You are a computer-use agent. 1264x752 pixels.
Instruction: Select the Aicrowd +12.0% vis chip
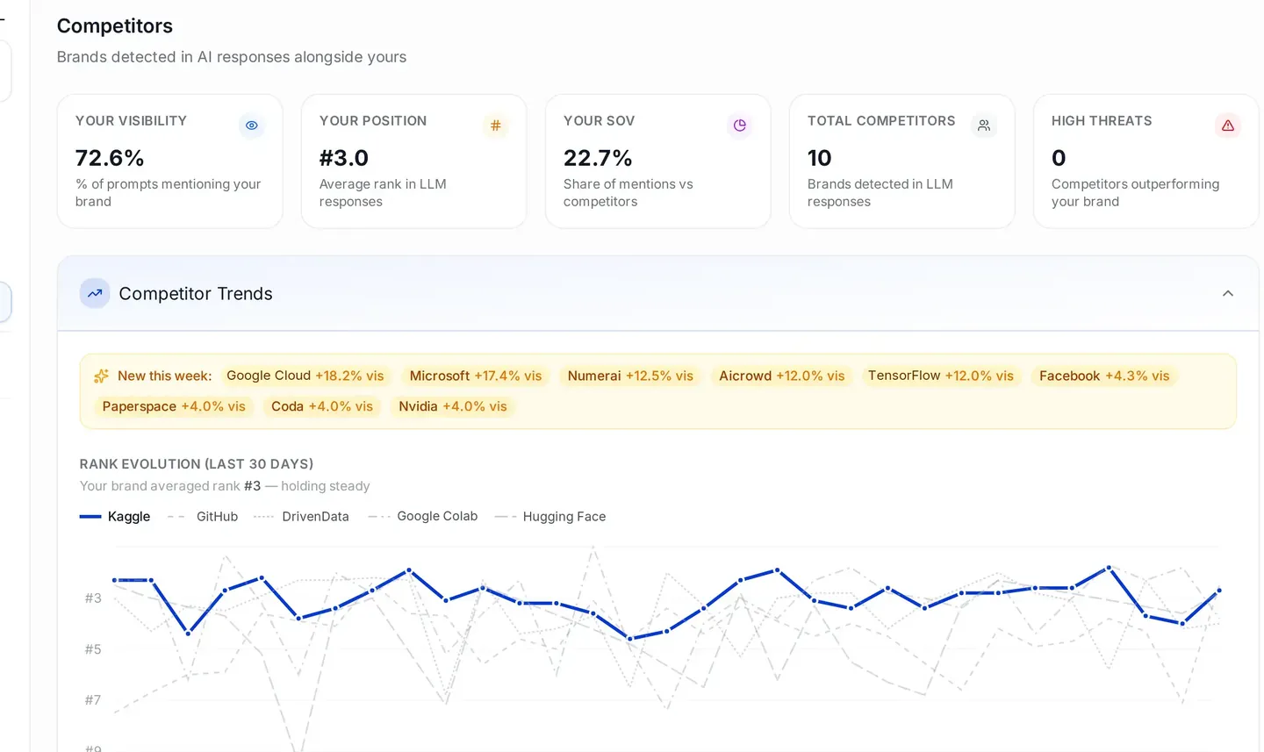tap(781, 376)
